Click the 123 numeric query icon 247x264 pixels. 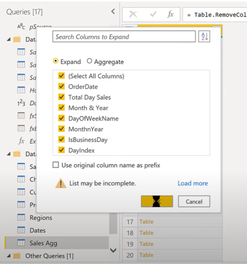(x=21, y=103)
